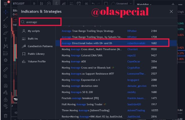The width and height of the screenshot is (185, 120).
Task: Open the D timeframe interval selector
Action: coord(34,4)
